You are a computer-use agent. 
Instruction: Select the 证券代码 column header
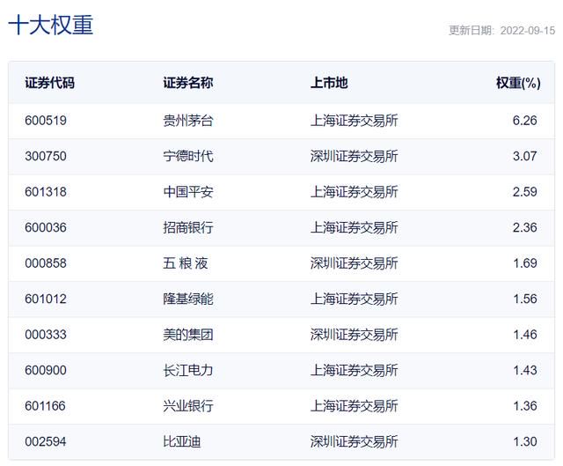point(50,83)
